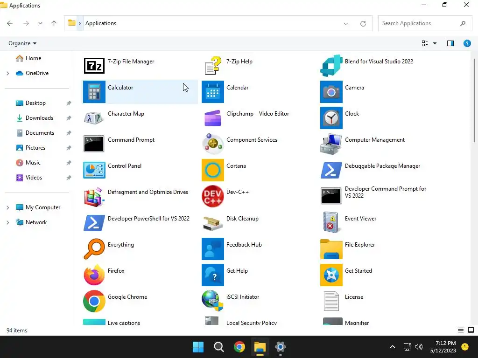The image size is (478, 358).
Task: Select the Calendar app icon
Action: 213,92
